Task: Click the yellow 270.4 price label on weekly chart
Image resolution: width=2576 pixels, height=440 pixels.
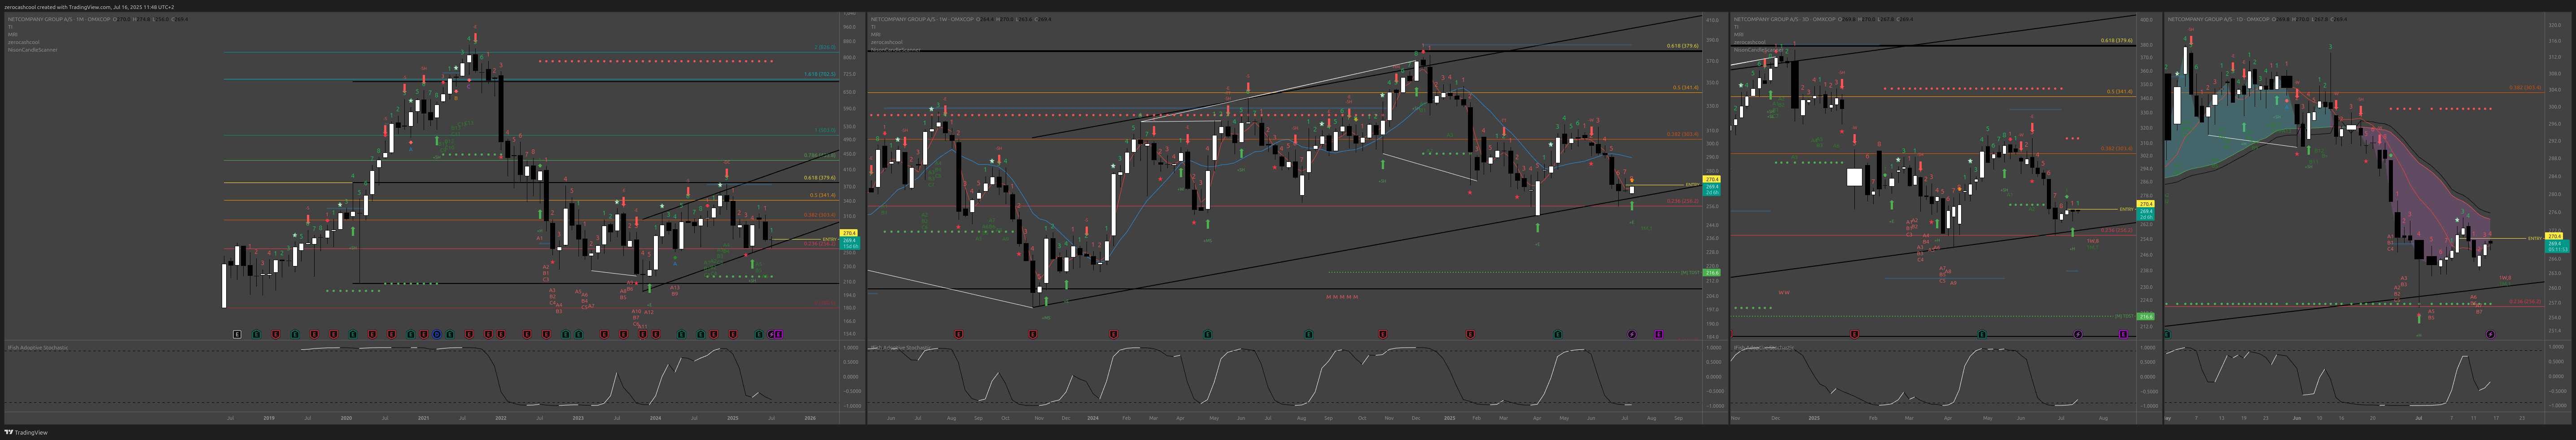Action: click(1711, 180)
